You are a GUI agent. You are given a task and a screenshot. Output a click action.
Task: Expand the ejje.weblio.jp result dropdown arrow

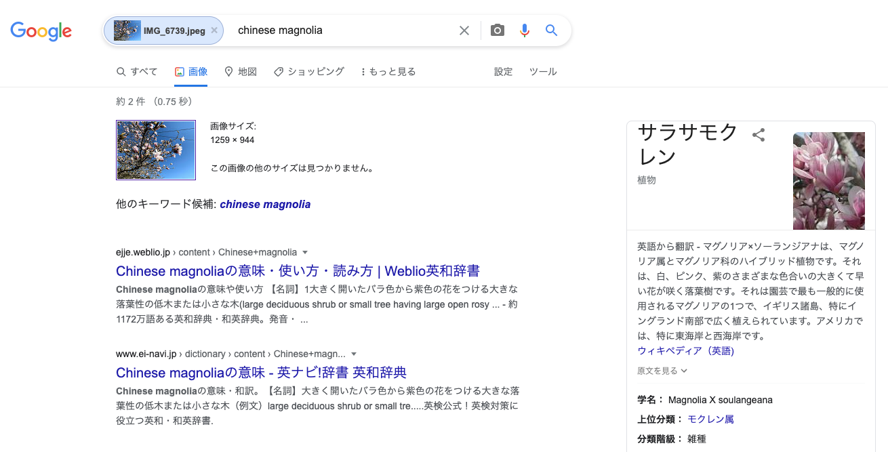(305, 252)
